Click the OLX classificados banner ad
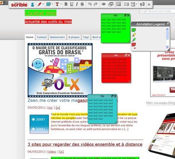Screen dimensions: 175x159 click(x=60, y=70)
